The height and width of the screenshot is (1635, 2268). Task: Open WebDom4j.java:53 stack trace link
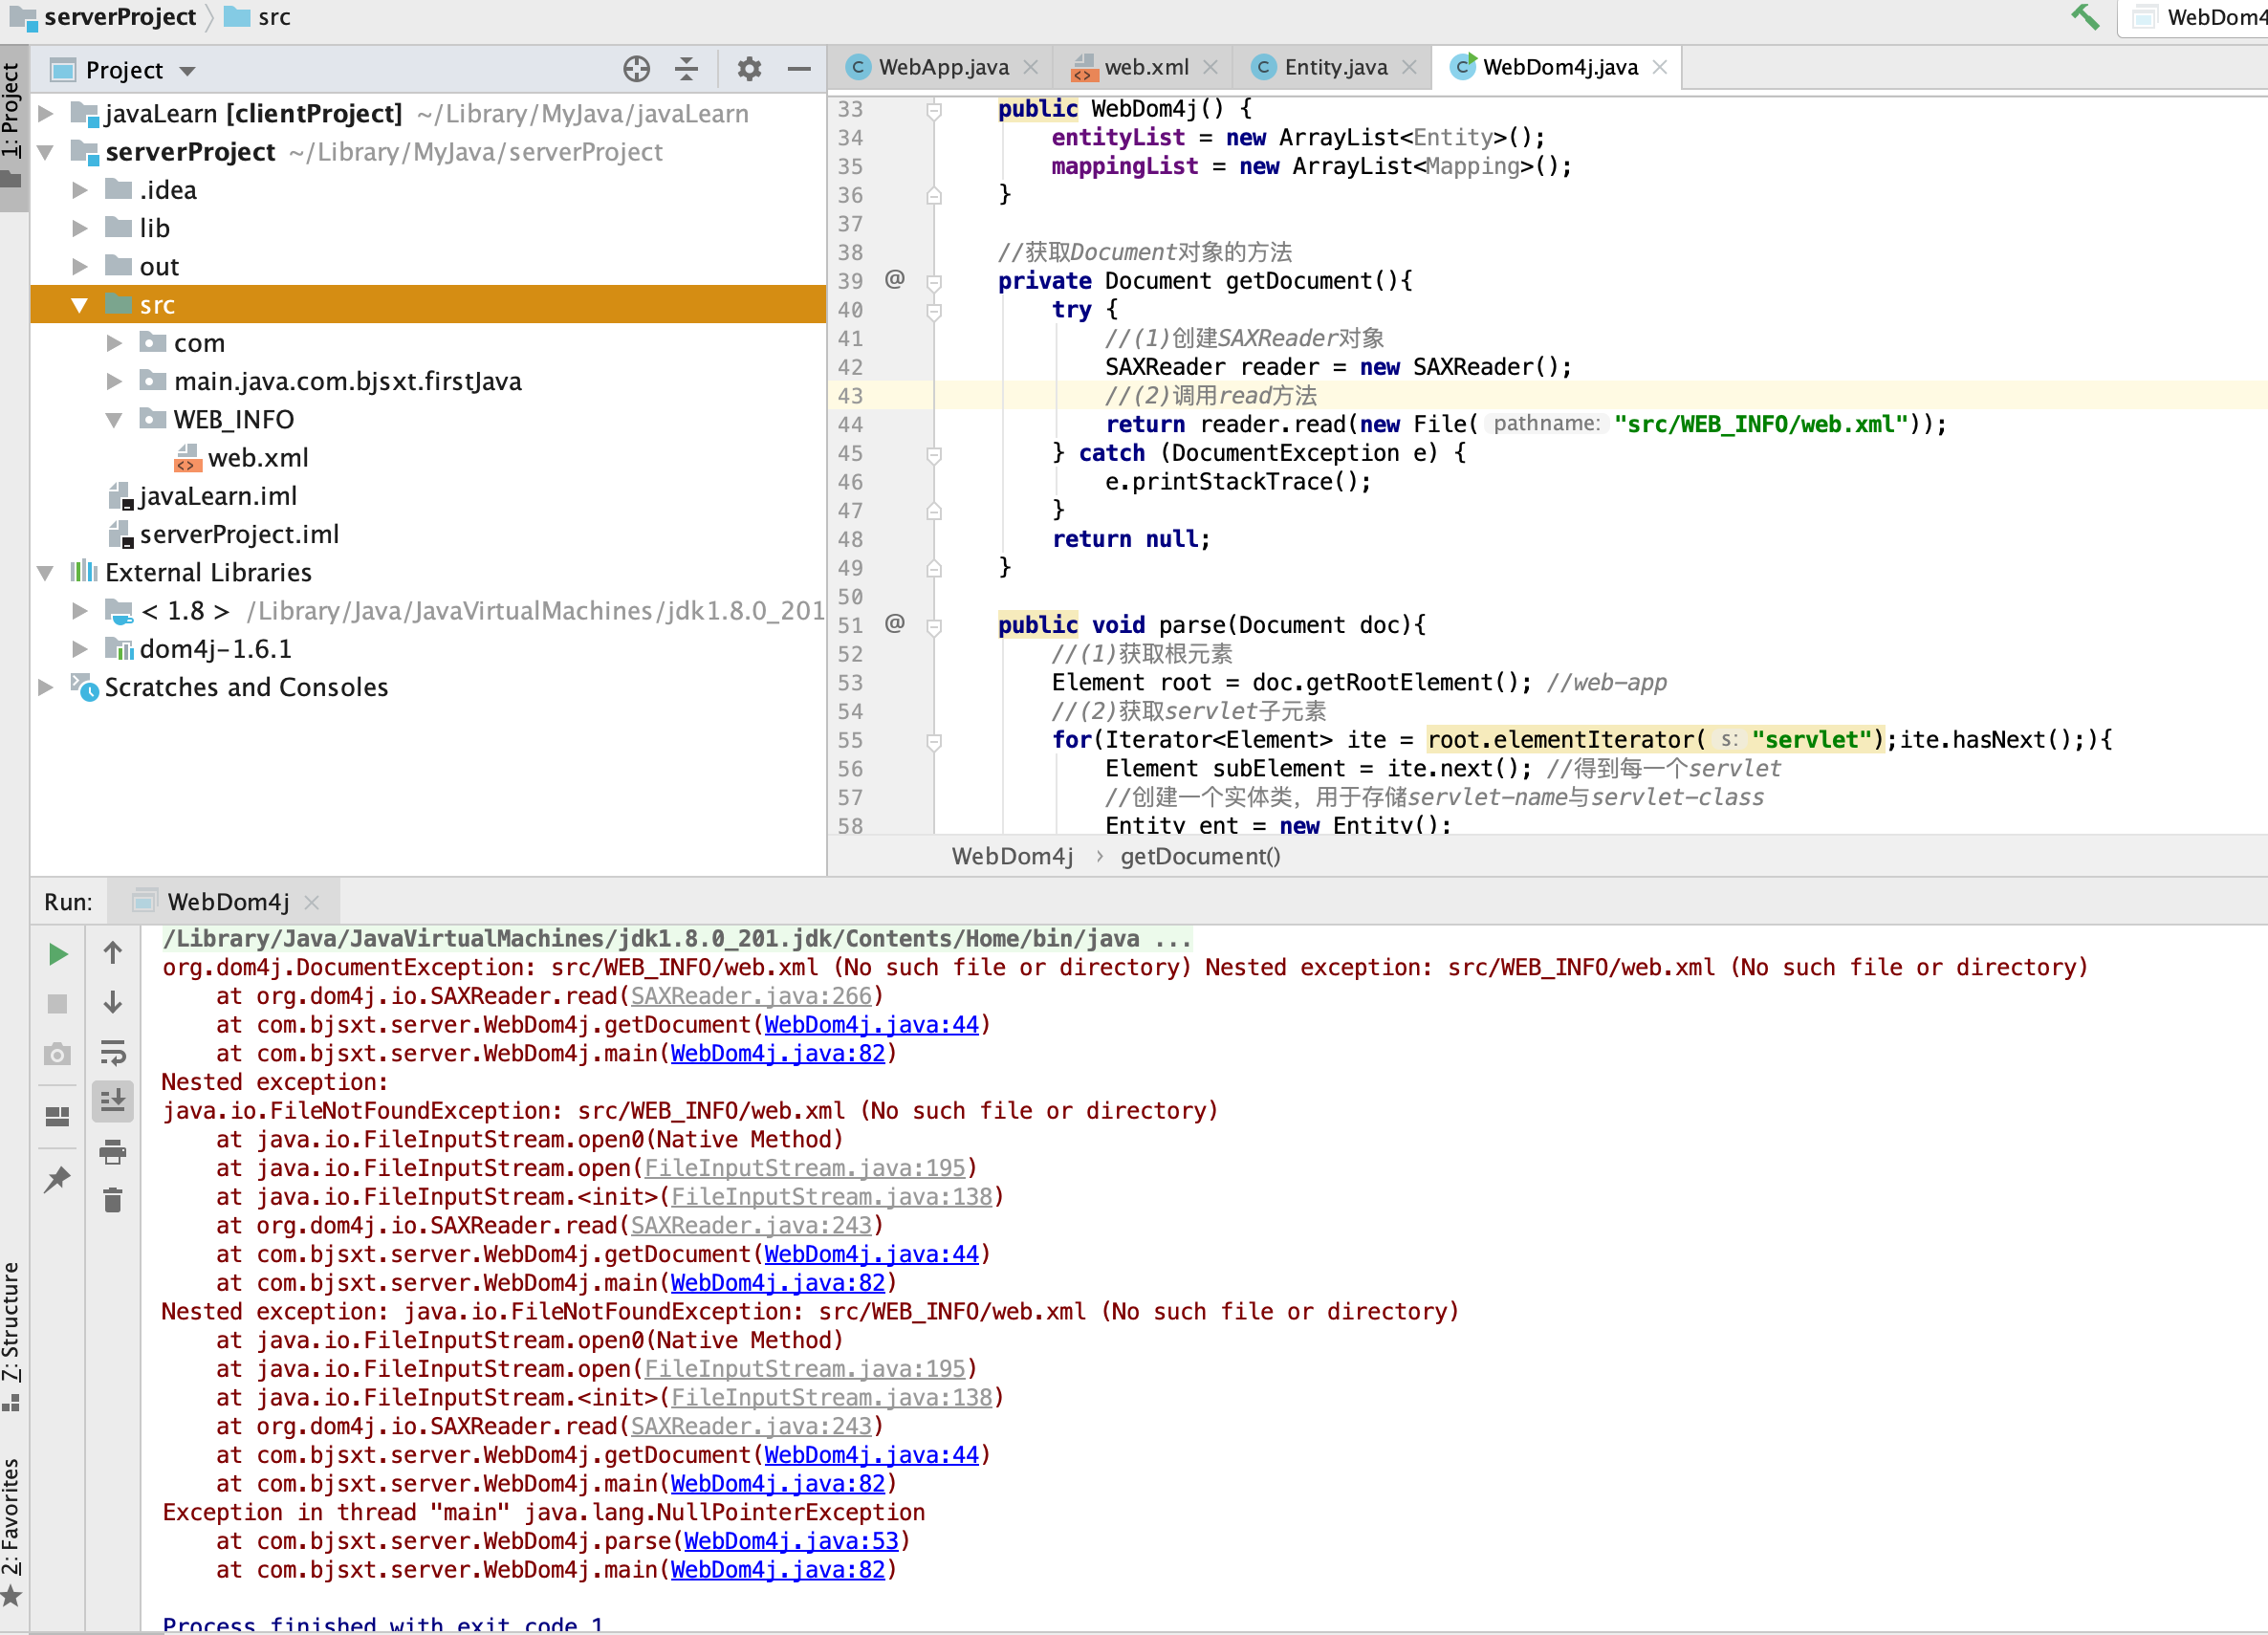791,1541
